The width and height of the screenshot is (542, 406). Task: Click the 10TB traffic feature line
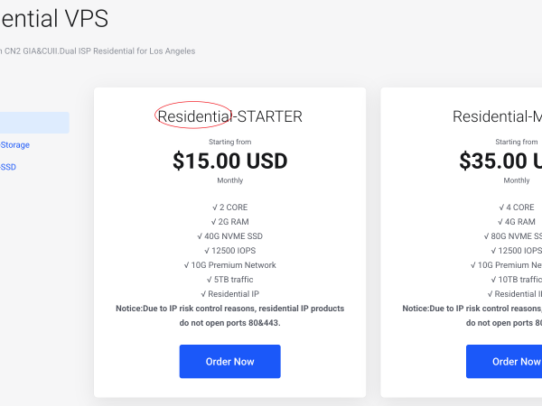coord(519,280)
